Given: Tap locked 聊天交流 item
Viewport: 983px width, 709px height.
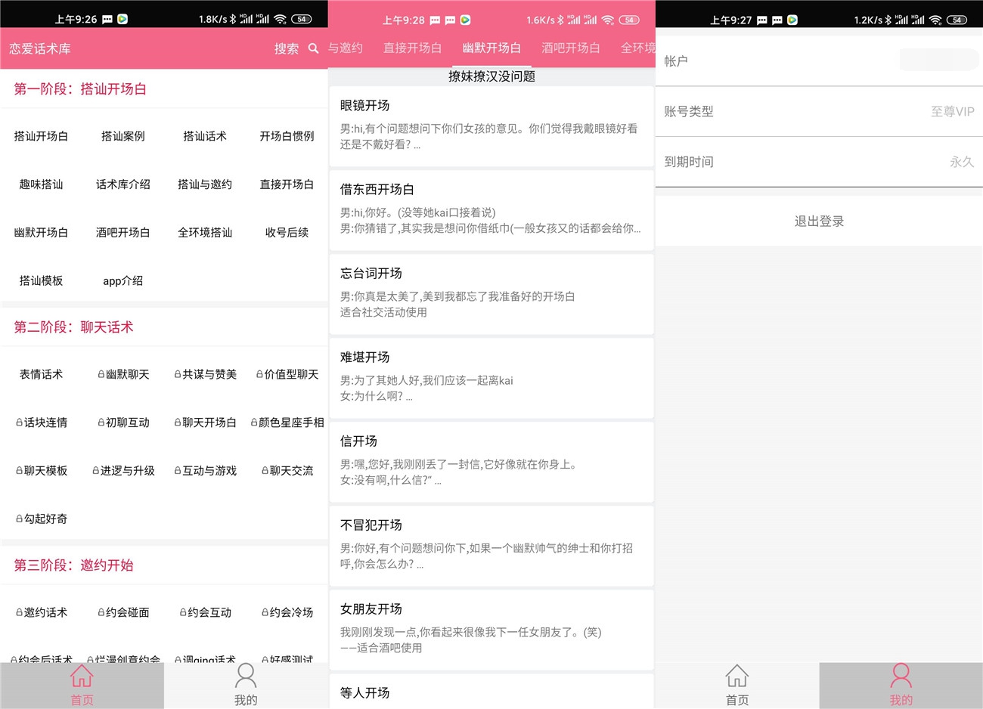Looking at the screenshot, I should point(287,471).
